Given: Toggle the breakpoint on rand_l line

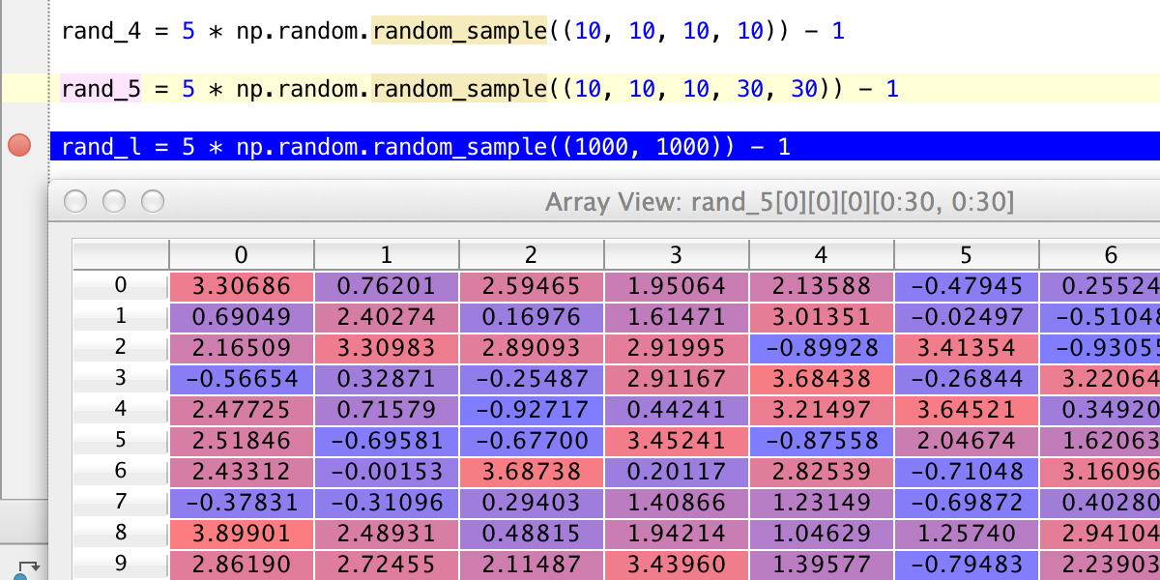Looking at the screenshot, I should (x=19, y=147).
